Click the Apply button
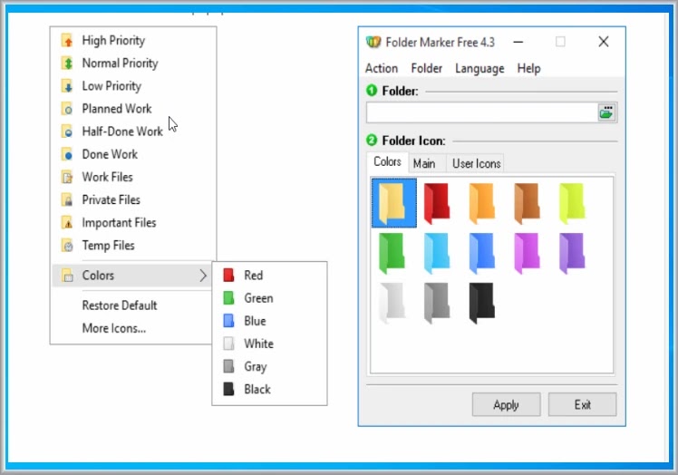 point(506,404)
